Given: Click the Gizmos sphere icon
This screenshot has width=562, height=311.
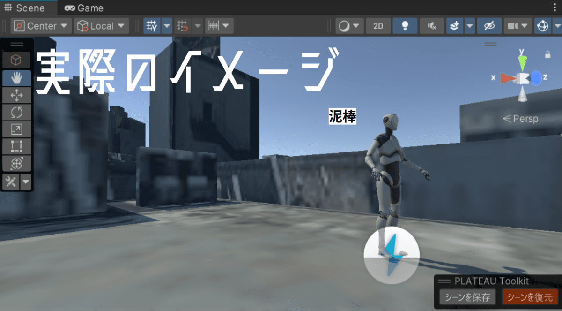Looking at the screenshot, I should point(542,26).
